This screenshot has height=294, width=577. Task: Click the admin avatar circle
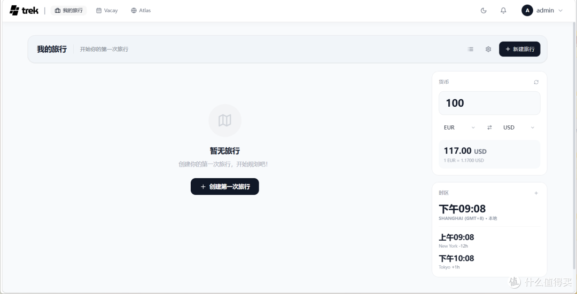click(527, 10)
